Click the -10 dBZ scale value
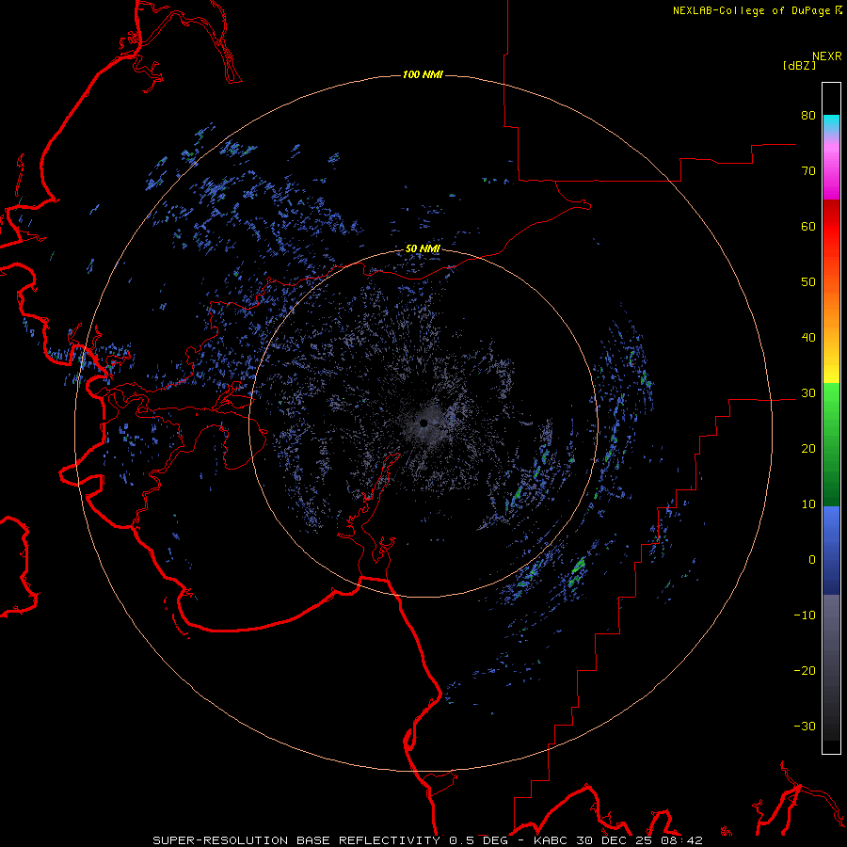 [805, 615]
